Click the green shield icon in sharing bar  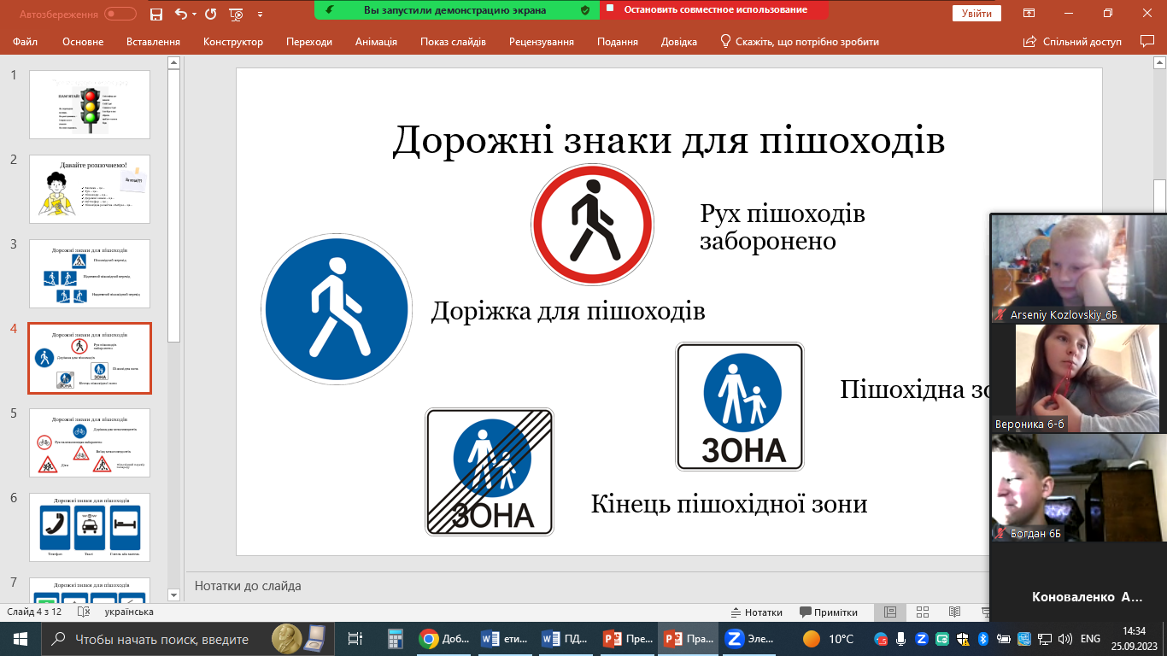pos(584,9)
